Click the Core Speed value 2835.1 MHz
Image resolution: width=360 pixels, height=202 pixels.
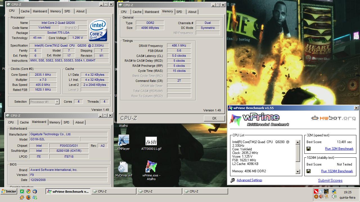point(43,75)
